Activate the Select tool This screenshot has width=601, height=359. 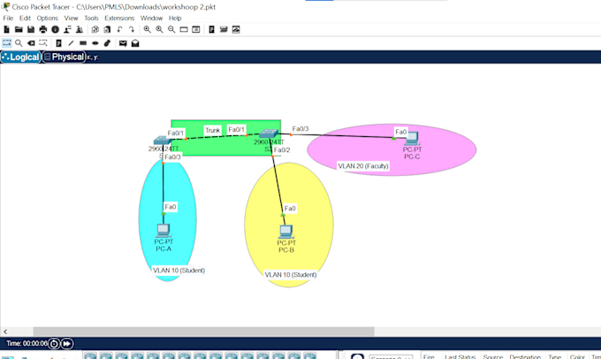(x=6, y=43)
